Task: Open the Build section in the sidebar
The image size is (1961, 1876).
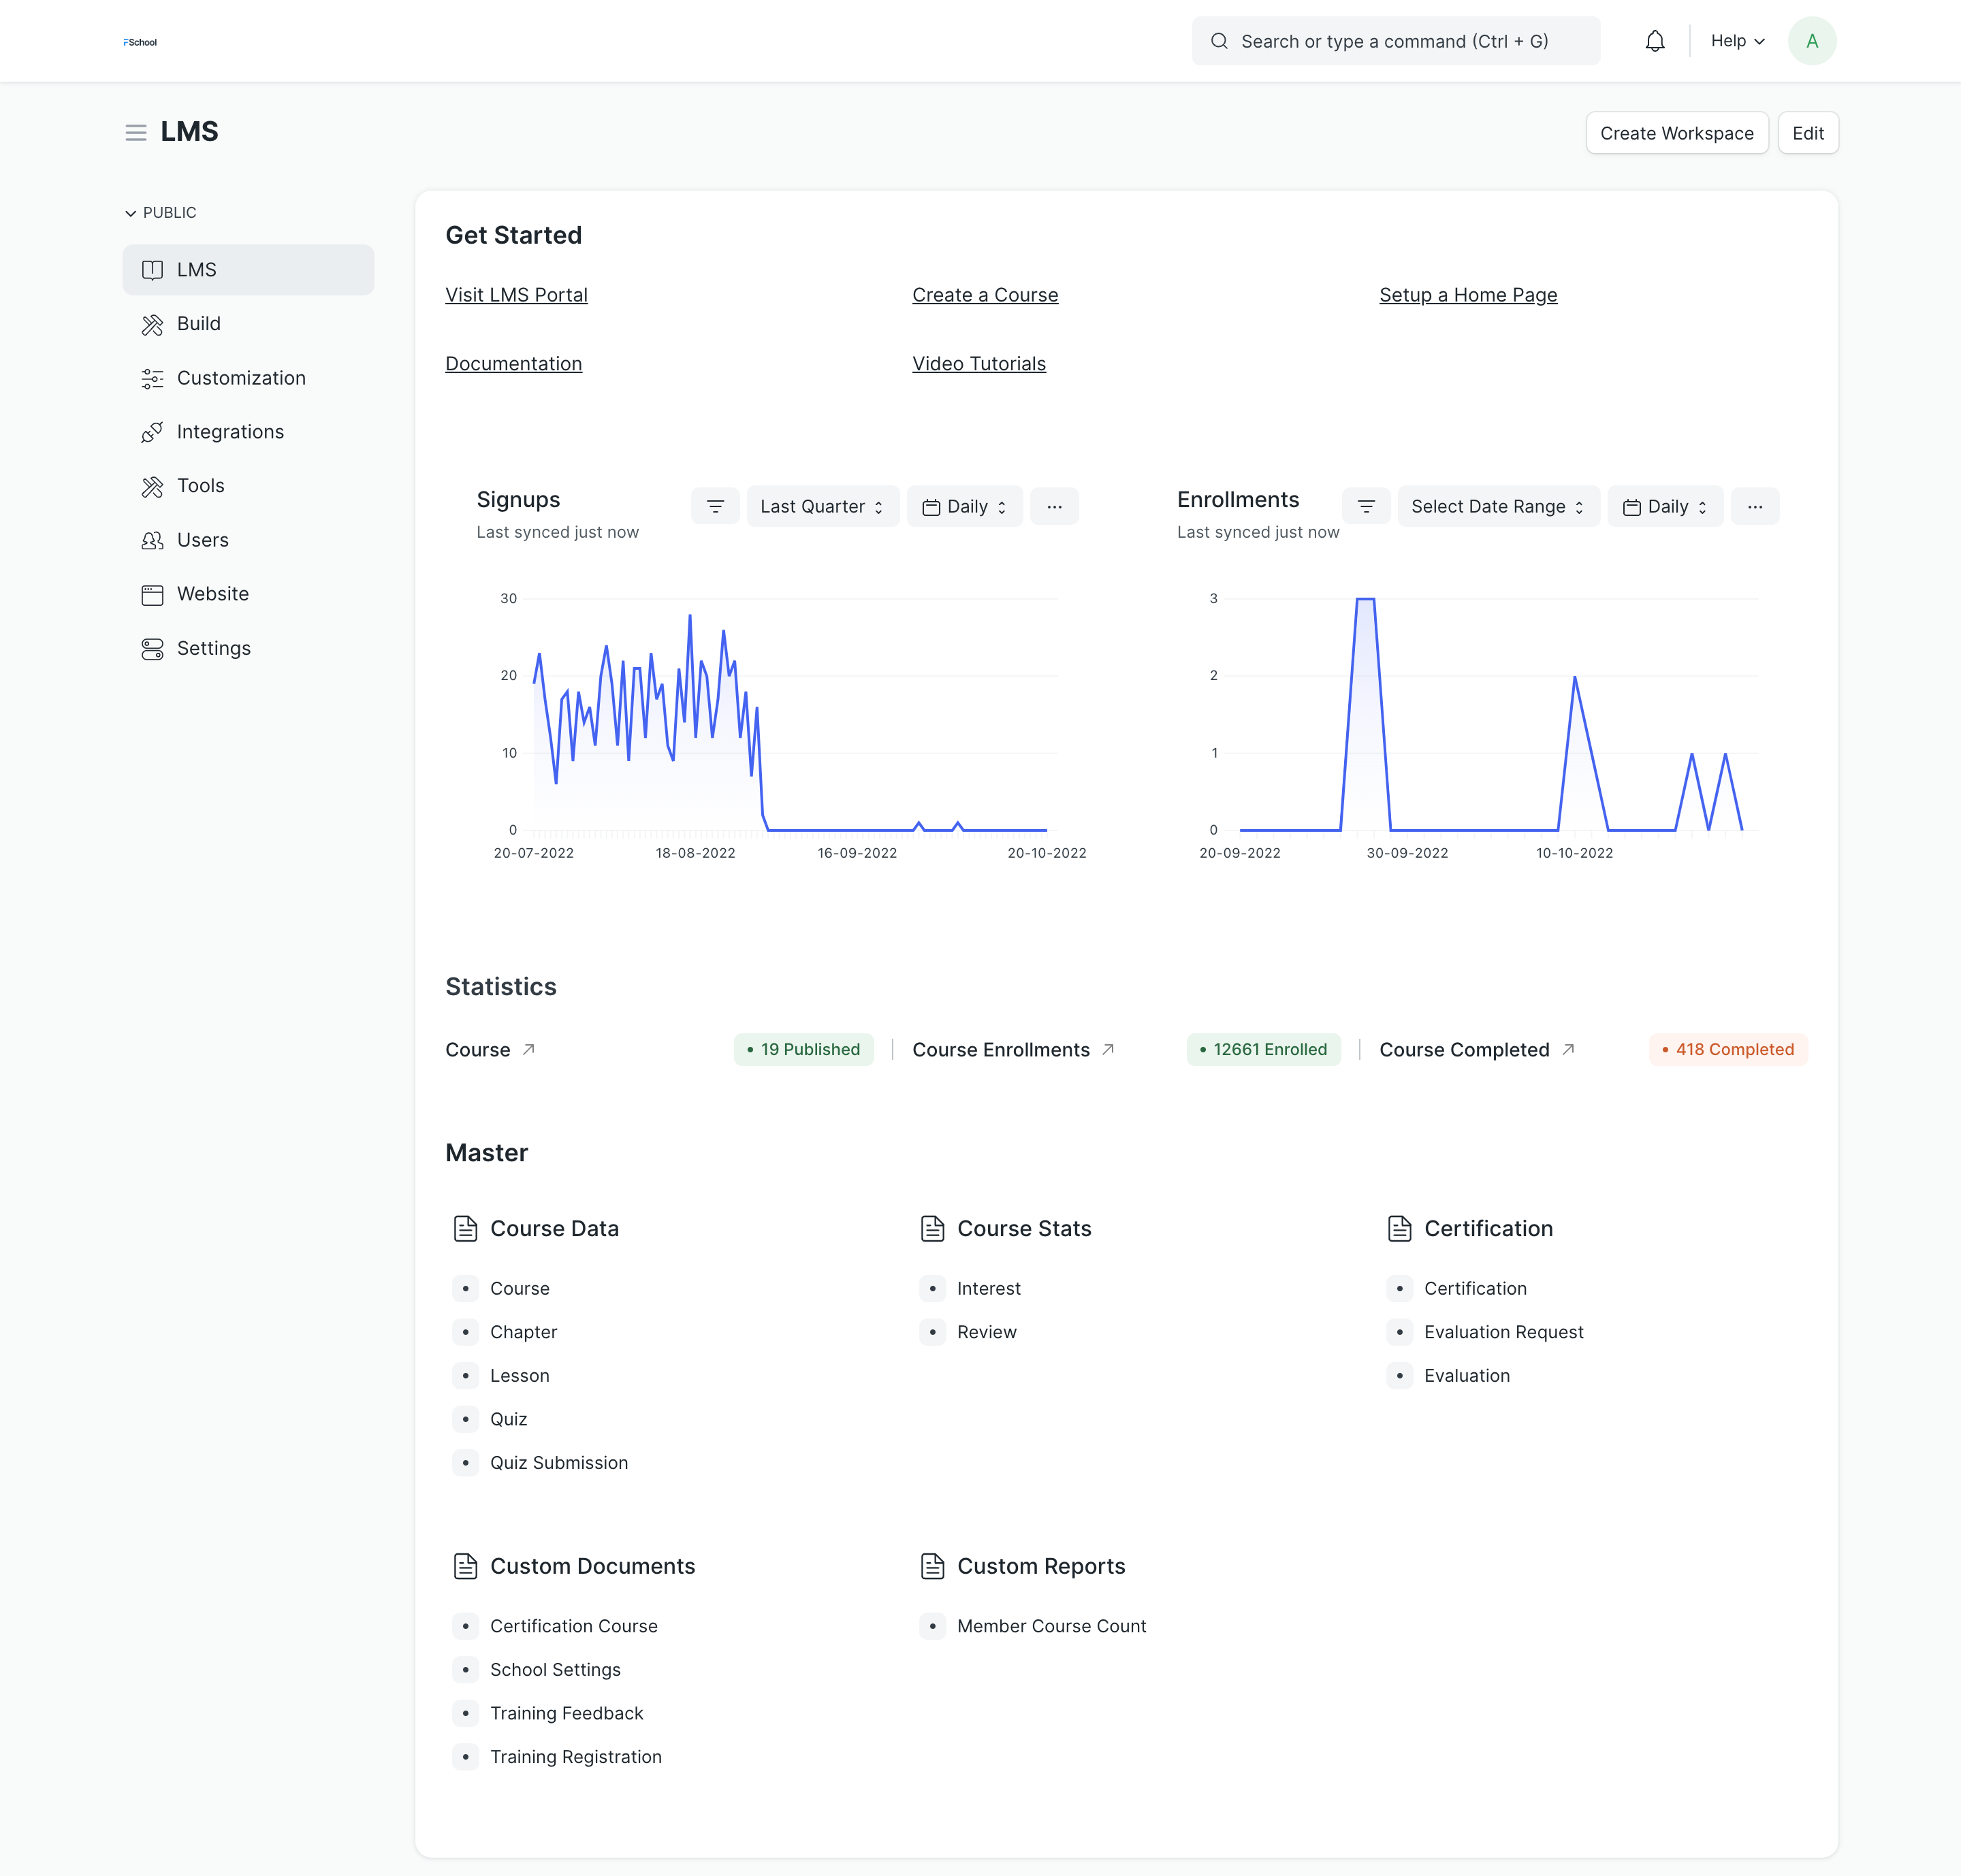Action: click(x=198, y=323)
